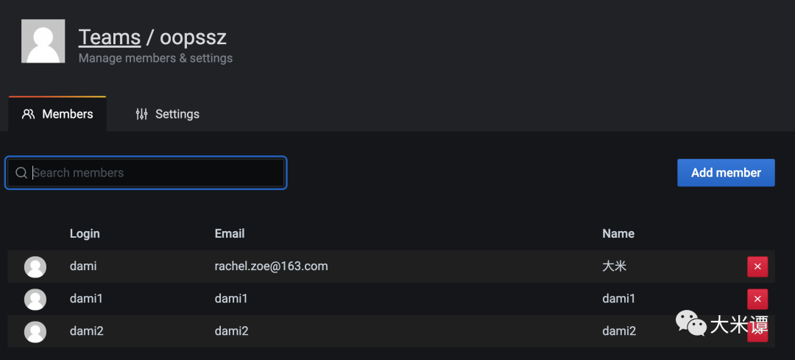
Task: Remove member dami with red X button
Action: click(x=757, y=267)
